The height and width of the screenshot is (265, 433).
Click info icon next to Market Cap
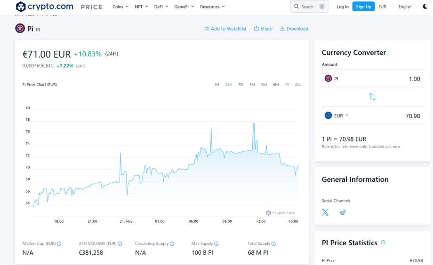tap(59, 243)
